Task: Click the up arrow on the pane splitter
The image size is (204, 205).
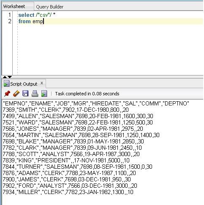Action: click(x=5, y=77)
